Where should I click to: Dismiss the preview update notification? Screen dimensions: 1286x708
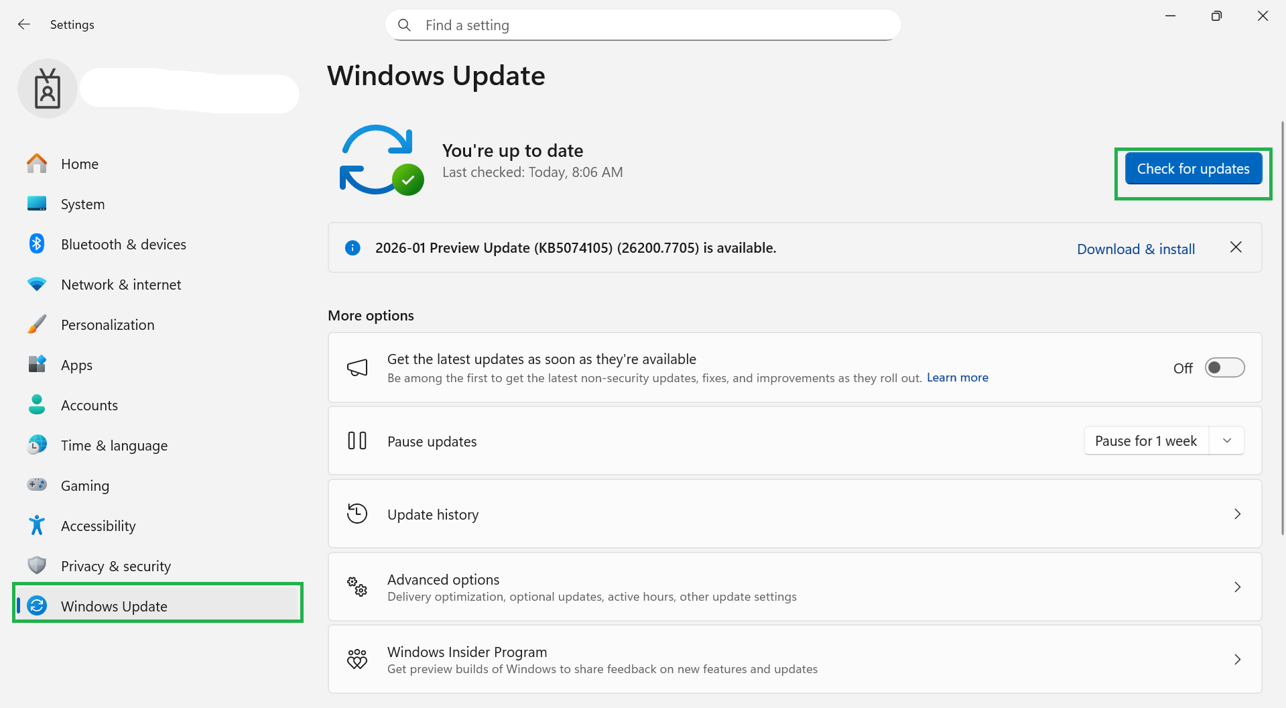(x=1236, y=247)
